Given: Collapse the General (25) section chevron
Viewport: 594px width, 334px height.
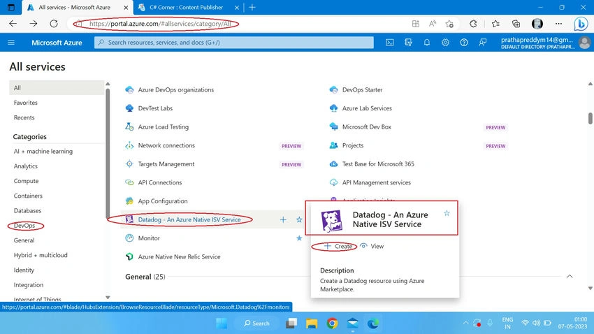Looking at the screenshot, I should (x=570, y=277).
